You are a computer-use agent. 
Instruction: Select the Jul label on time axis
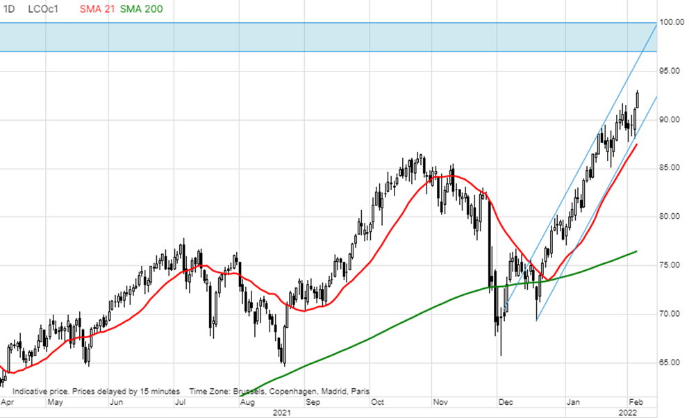click(180, 402)
